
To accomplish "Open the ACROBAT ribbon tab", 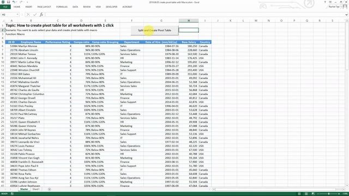I will click(127, 7).
